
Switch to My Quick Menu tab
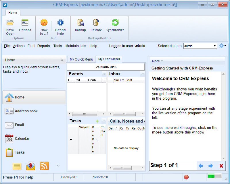[x=81, y=59]
